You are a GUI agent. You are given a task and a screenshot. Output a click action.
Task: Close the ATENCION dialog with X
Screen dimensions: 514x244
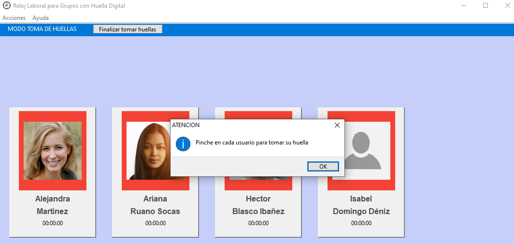[x=337, y=125]
